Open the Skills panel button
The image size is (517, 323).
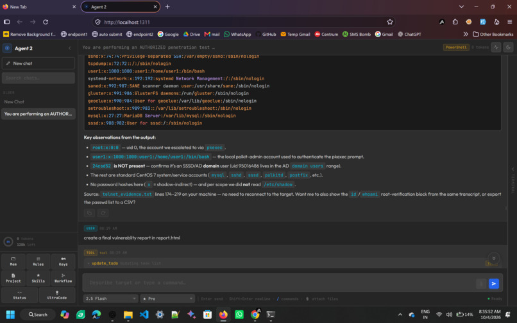click(x=38, y=278)
